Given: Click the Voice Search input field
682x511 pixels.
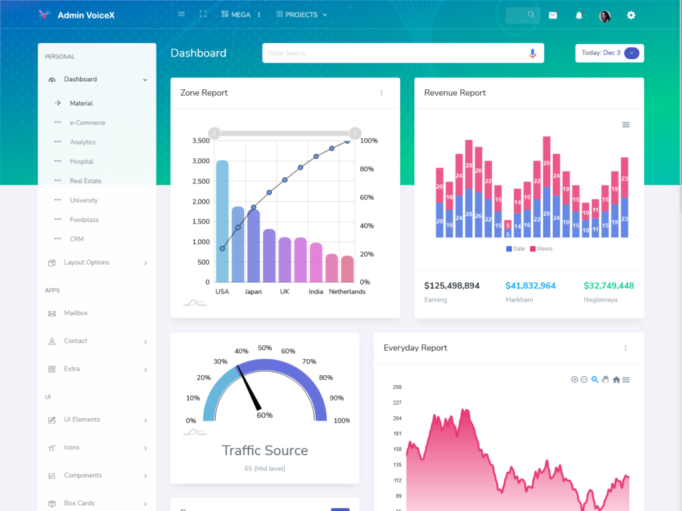Looking at the screenshot, I should pyautogui.click(x=403, y=53).
